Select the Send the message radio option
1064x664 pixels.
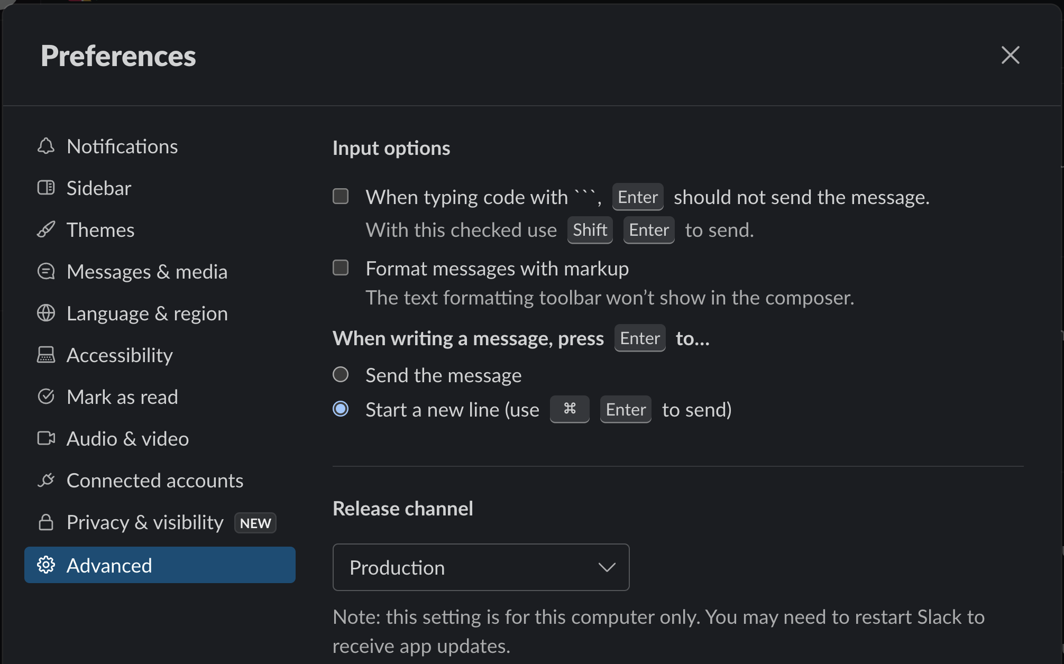tap(341, 374)
